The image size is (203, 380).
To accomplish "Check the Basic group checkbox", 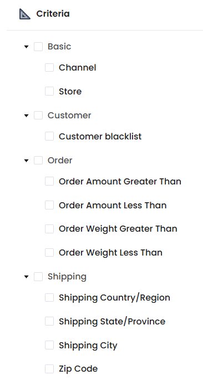I will pyautogui.click(x=38, y=47).
